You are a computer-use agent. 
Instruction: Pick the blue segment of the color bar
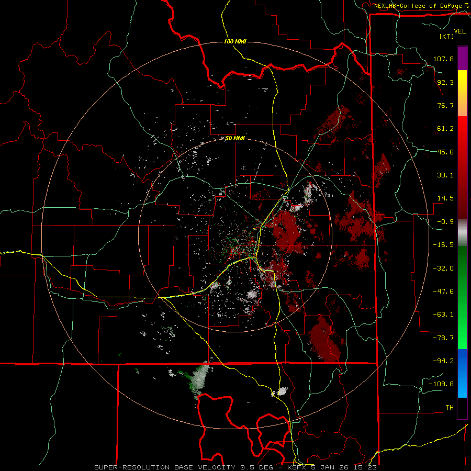click(x=462, y=373)
